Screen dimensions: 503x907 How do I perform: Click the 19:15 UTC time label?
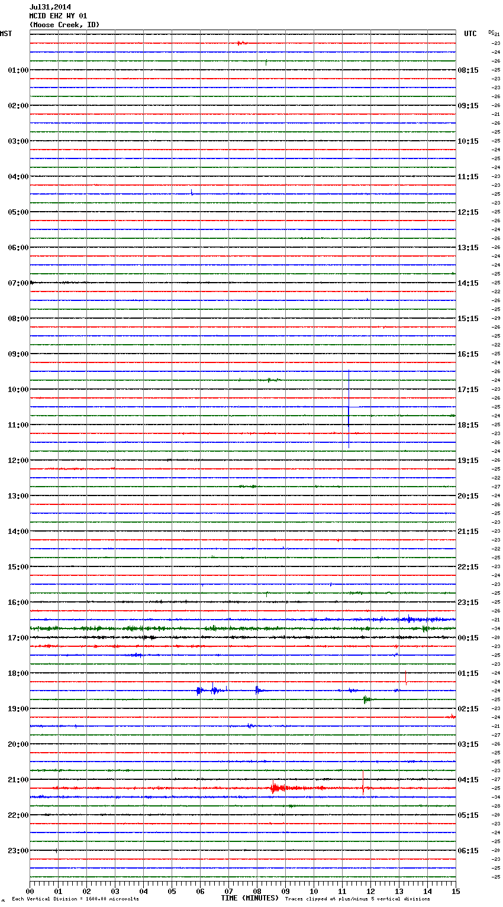point(468,461)
